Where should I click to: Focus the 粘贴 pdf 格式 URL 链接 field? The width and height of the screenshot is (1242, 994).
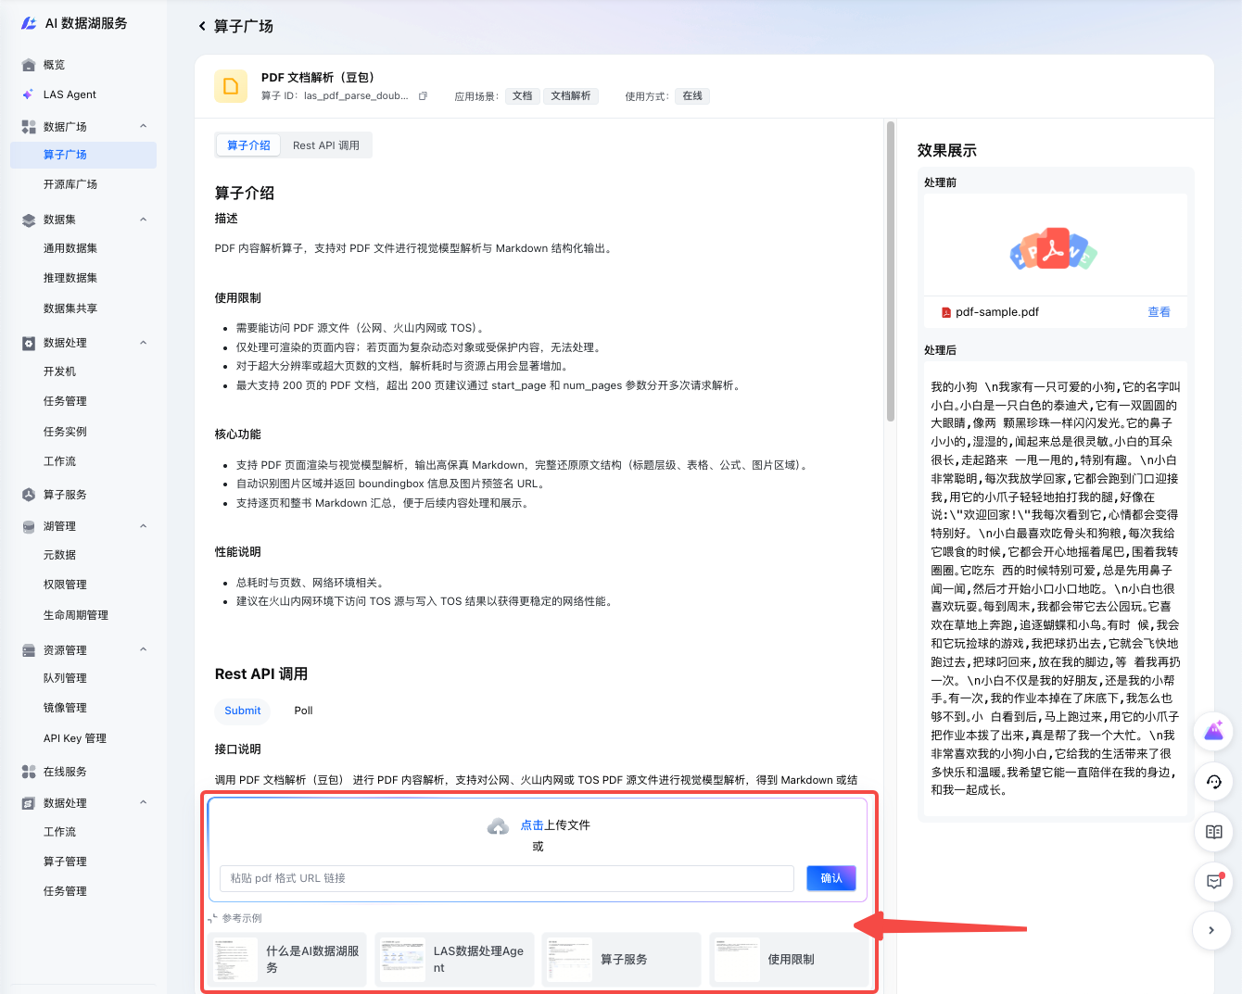[507, 878]
